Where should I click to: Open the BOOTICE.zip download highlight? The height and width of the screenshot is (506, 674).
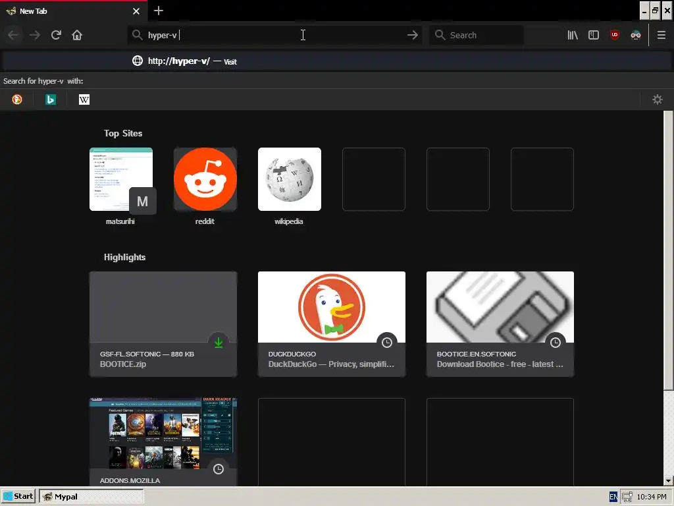163,324
